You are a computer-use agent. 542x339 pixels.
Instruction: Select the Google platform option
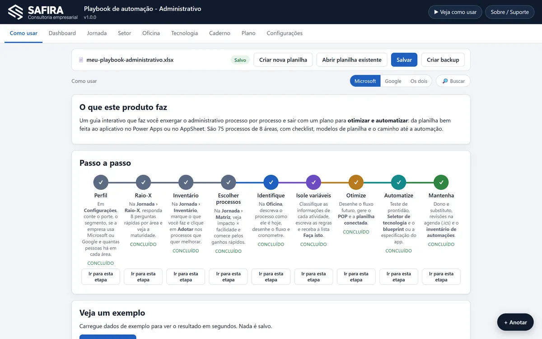click(393, 81)
